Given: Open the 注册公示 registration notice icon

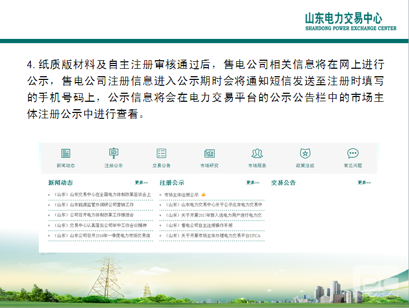Looking at the screenshot, I should 113,153.
